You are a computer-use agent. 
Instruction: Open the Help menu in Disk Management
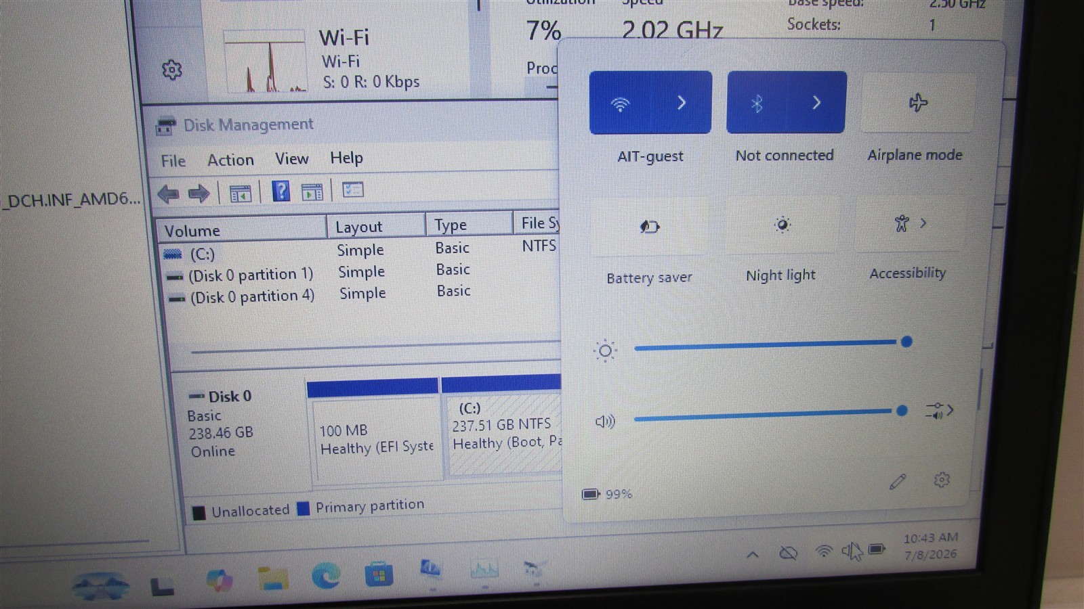point(346,158)
